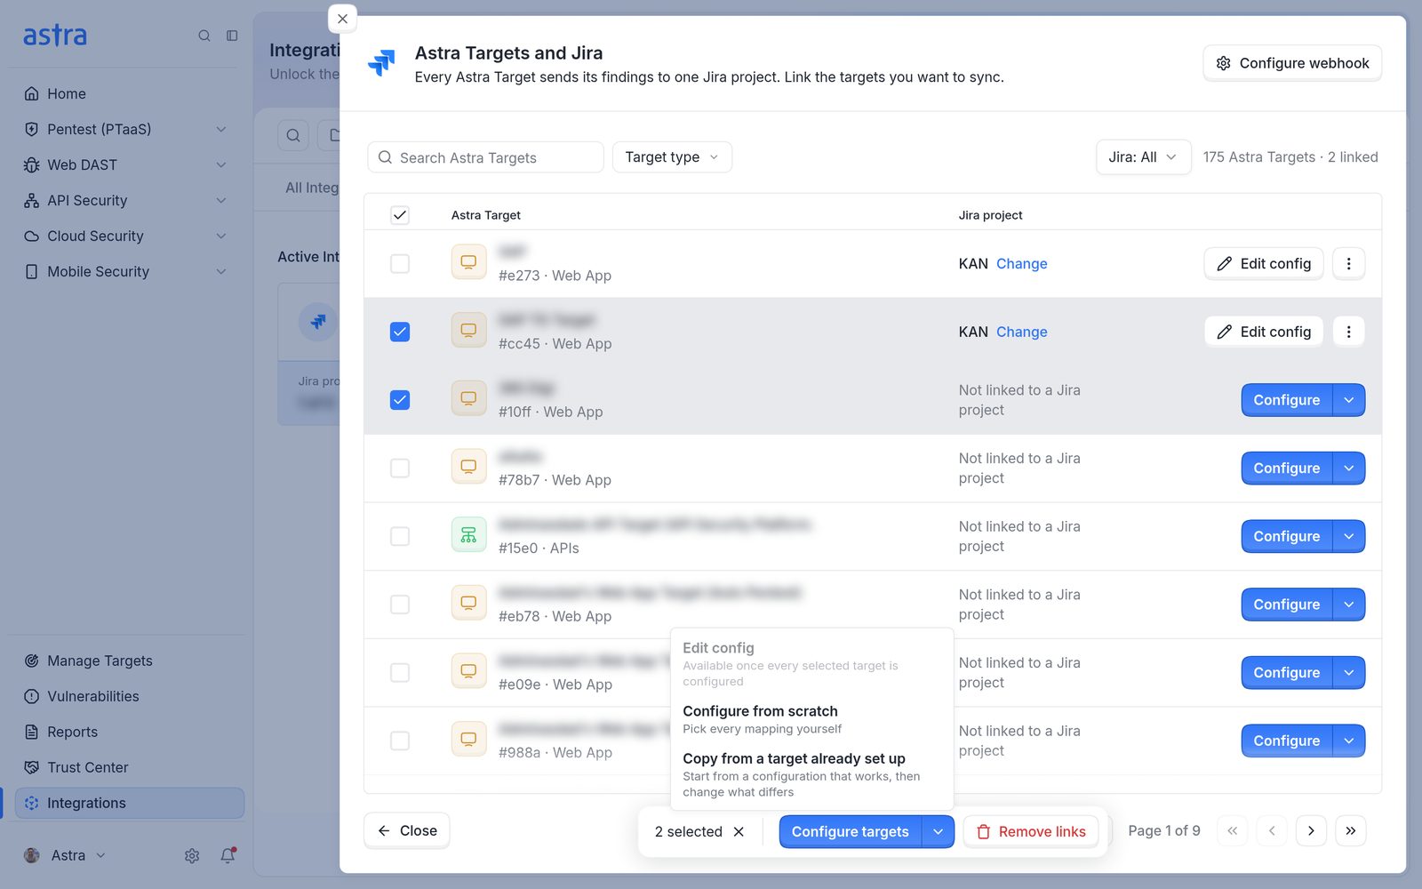Screen dimensions: 1422x889
Task: Collapse the sidebar panel icon
Action: (232, 36)
